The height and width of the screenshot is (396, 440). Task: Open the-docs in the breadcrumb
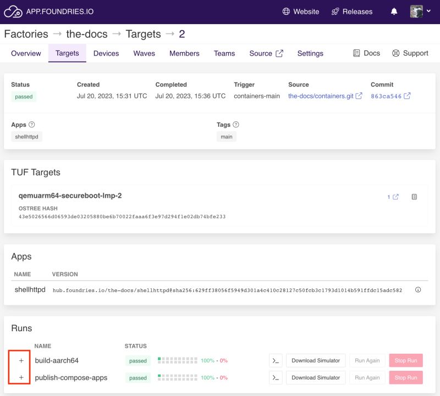[87, 34]
